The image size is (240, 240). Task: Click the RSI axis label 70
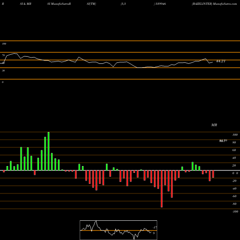pos(3,55)
